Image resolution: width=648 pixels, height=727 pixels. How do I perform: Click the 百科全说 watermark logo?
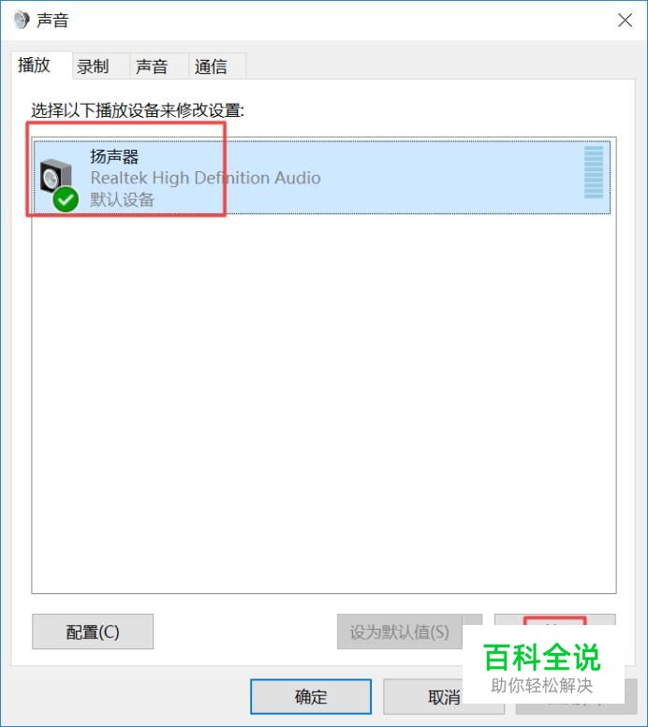pyautogui.click(x=542, y=668)
